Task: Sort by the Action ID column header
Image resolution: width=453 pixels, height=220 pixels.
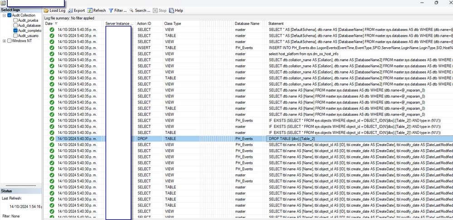Action: coord(149,24)
